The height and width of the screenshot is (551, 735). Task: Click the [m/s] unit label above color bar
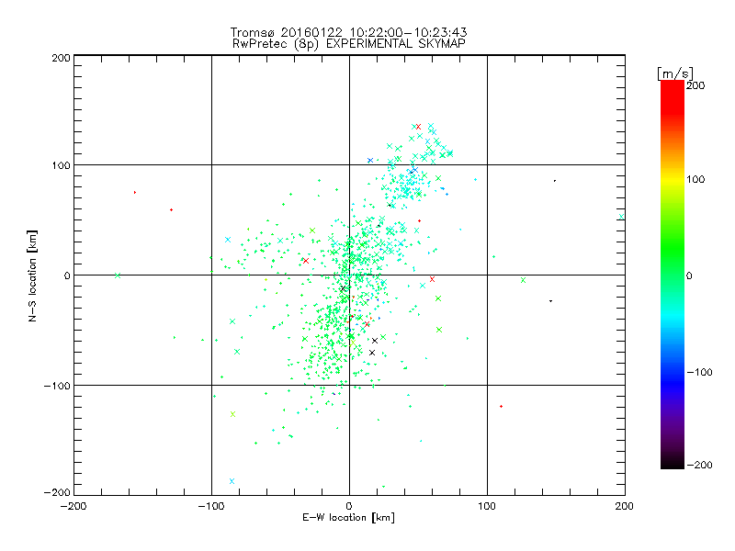tap(674, 73)
